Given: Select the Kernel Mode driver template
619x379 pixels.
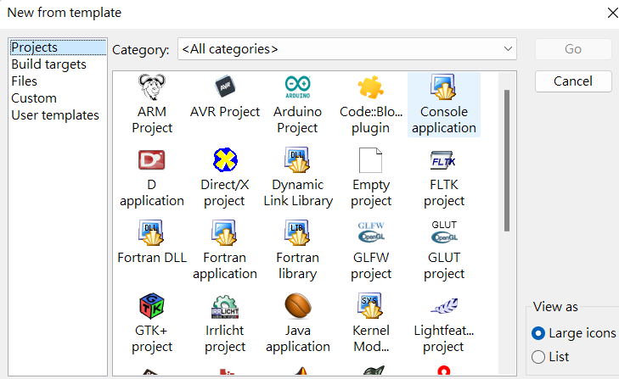Looking at the screenshot, I should click(x=371, y=323).
